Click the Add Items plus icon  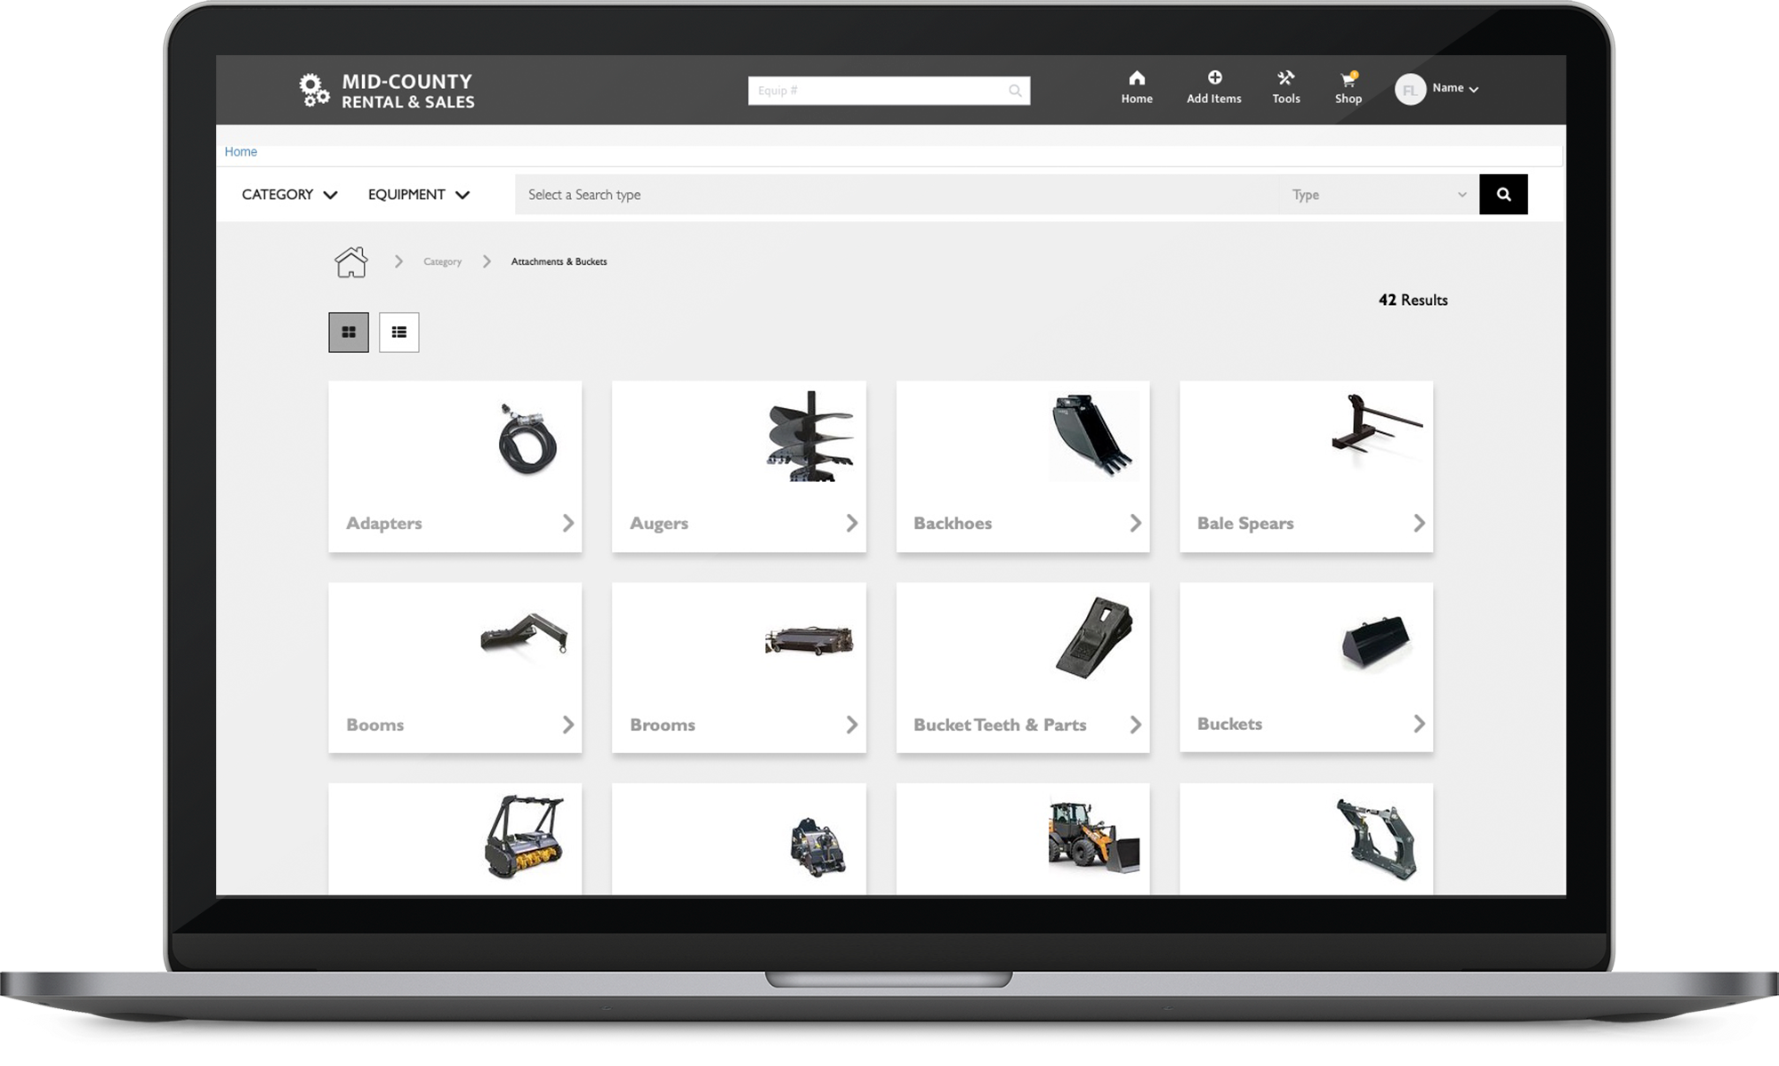(1213, 86)
